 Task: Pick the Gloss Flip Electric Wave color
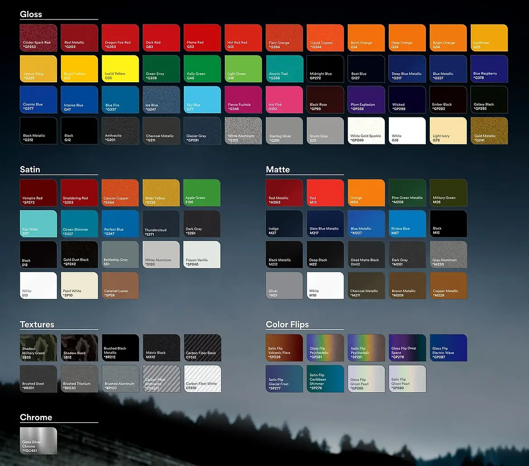tap(448, 348)
